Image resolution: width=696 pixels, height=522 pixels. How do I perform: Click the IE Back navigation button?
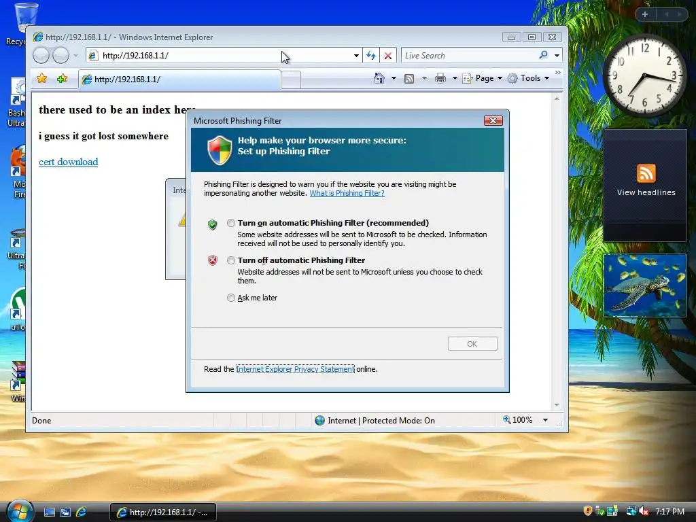41,56
